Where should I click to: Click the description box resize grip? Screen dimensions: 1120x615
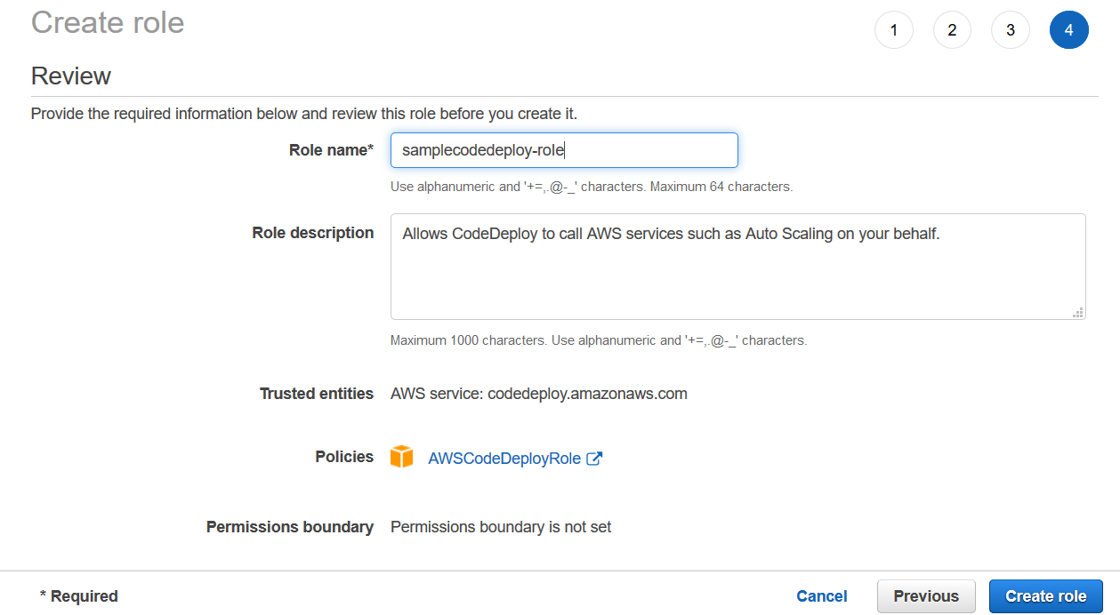pos(1078,312)
